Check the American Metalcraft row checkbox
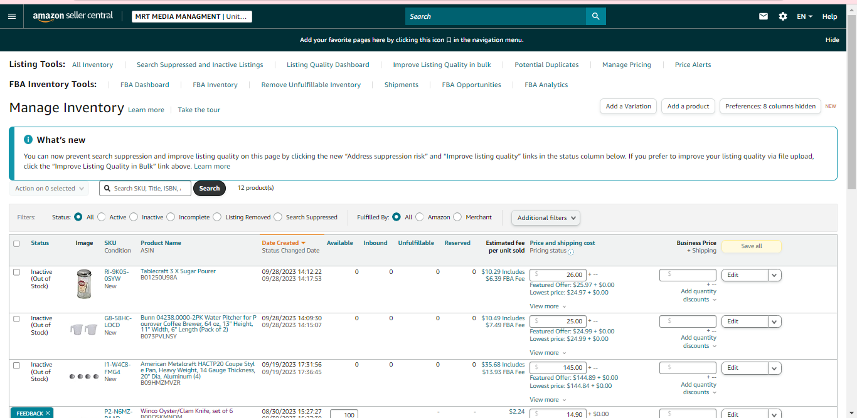857x418 pixels. (16, 365)
